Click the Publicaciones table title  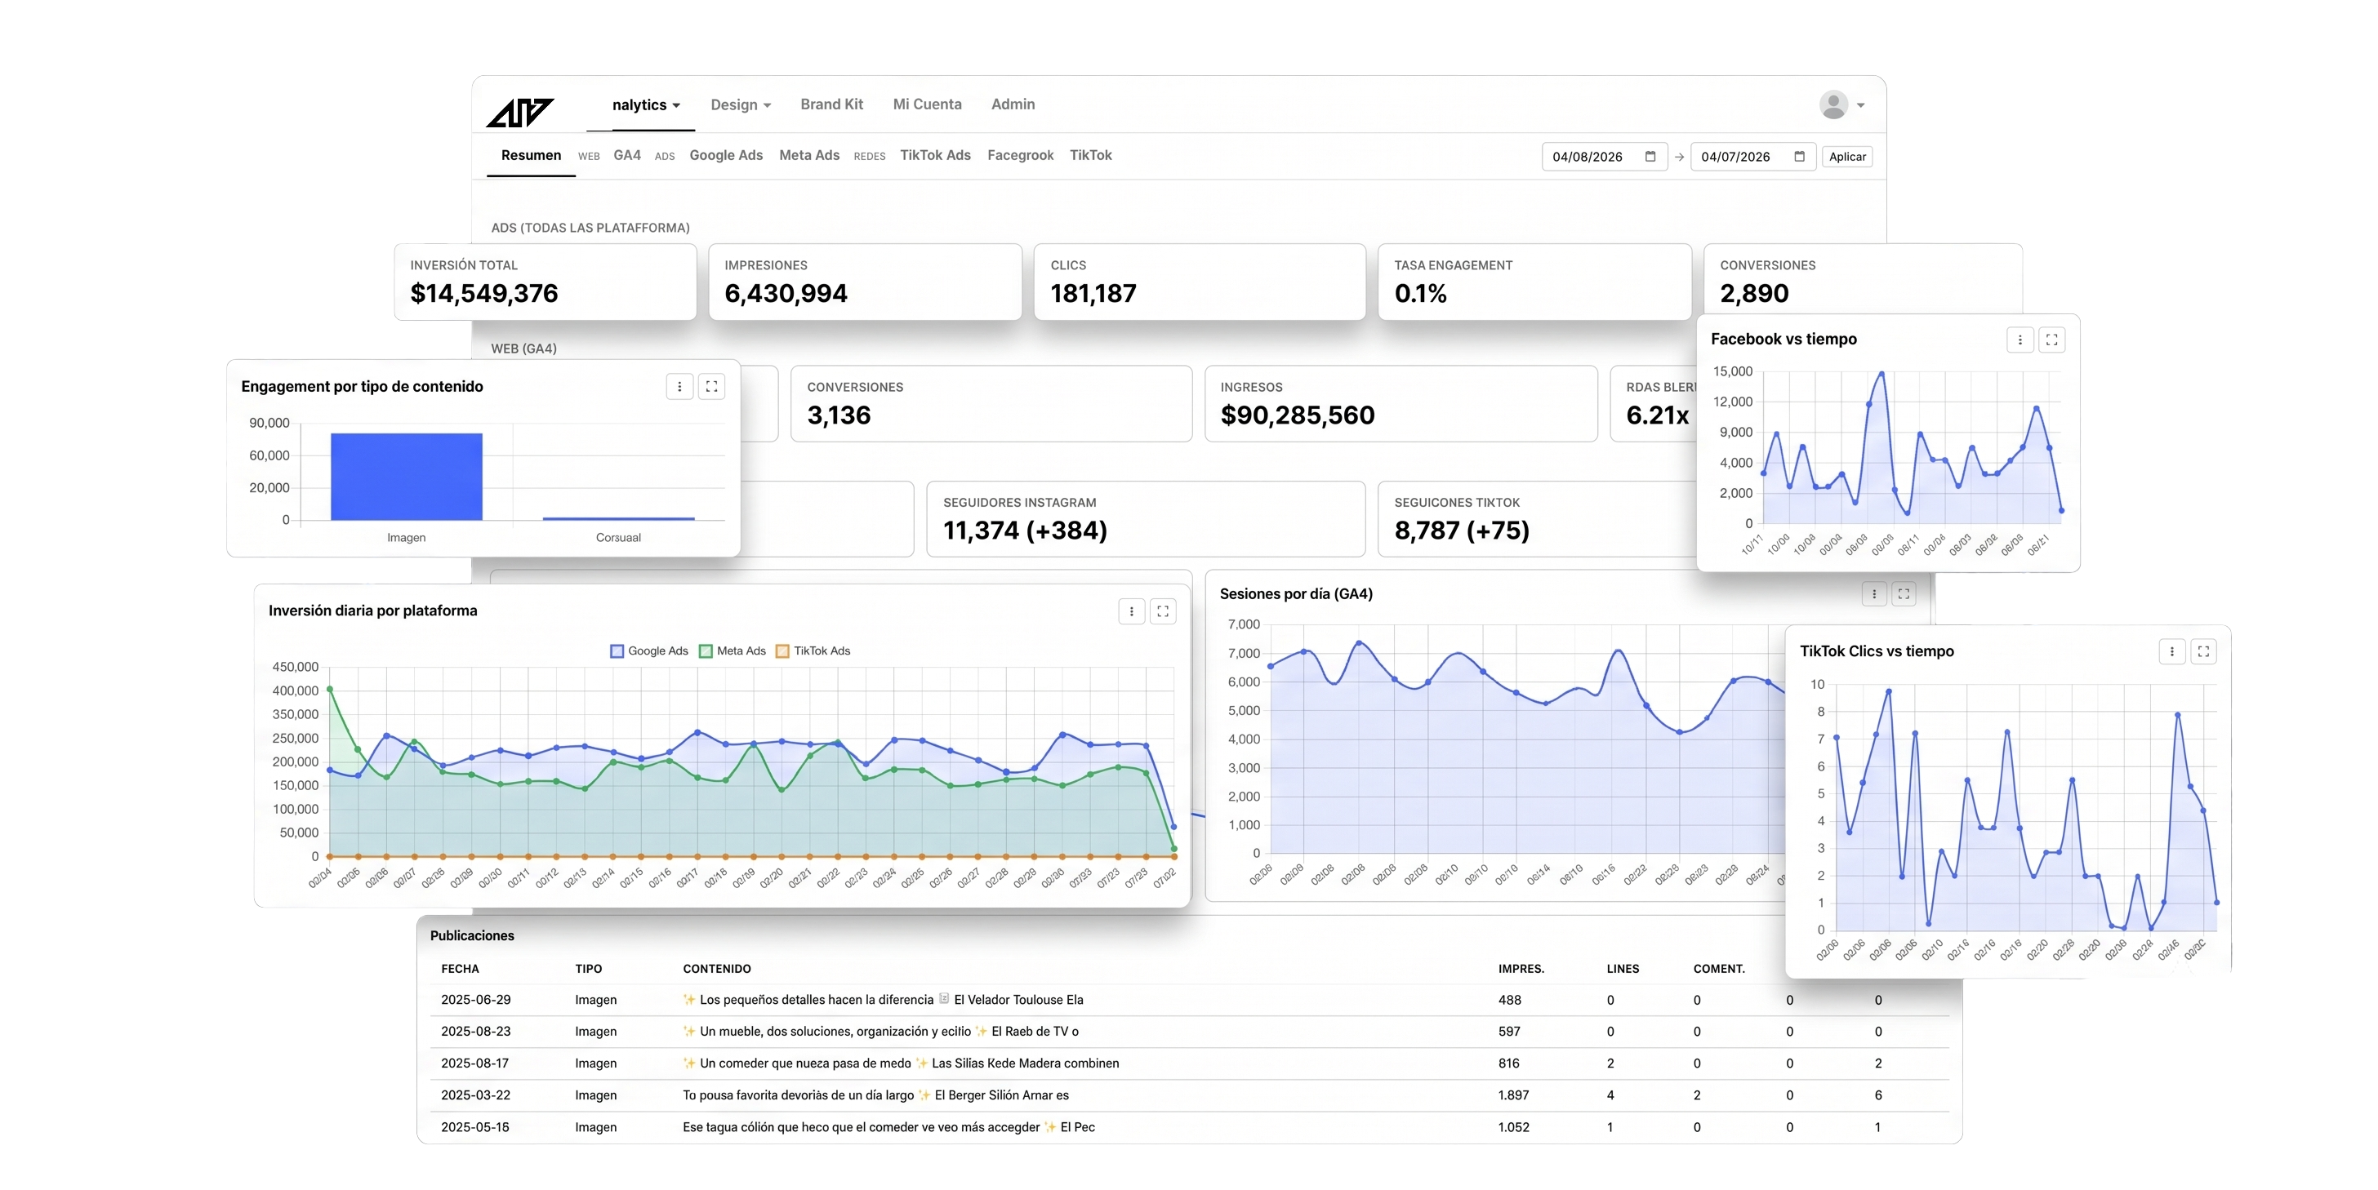pos(472,935)
